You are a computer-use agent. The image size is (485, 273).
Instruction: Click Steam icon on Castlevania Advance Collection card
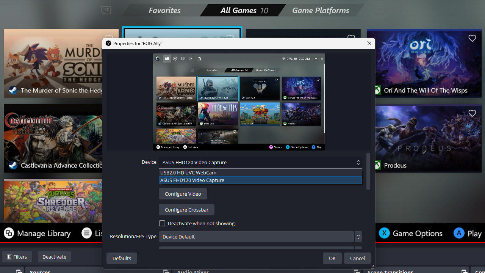point(13,165)
